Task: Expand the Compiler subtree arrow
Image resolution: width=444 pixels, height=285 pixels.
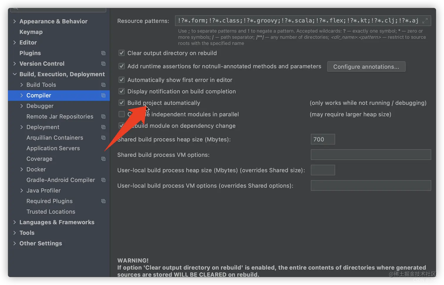Action: (21, 95)
